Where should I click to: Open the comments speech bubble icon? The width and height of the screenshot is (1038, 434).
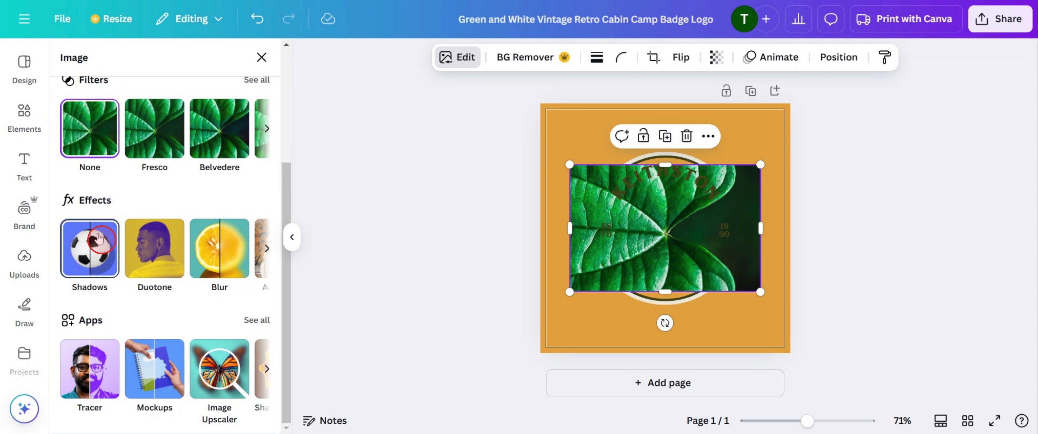coord(831,19)
